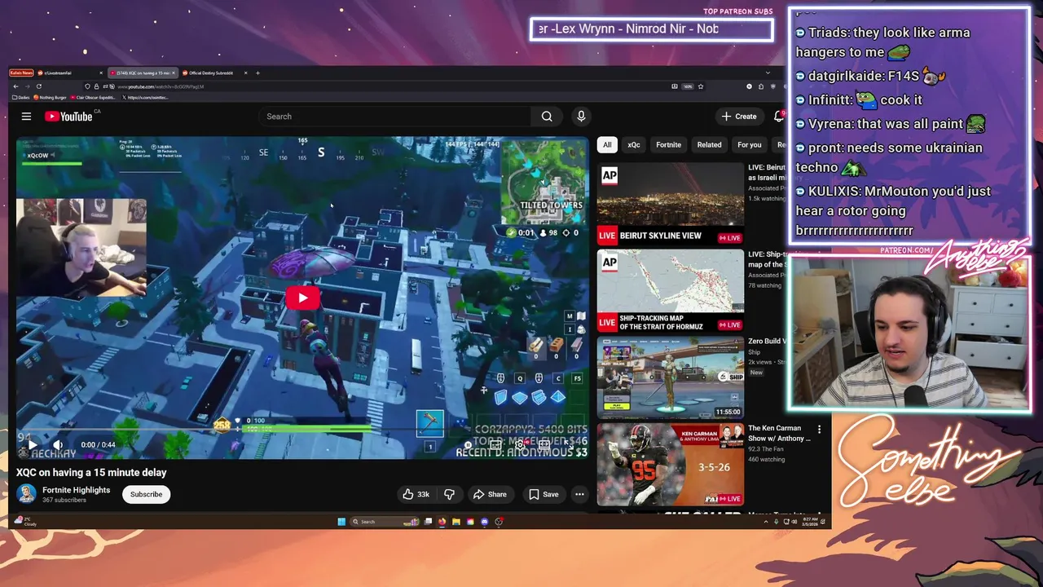Screen dimensions: 1043x587
Task: Open the taskbar clock and date
Action: tap(809, 522)
